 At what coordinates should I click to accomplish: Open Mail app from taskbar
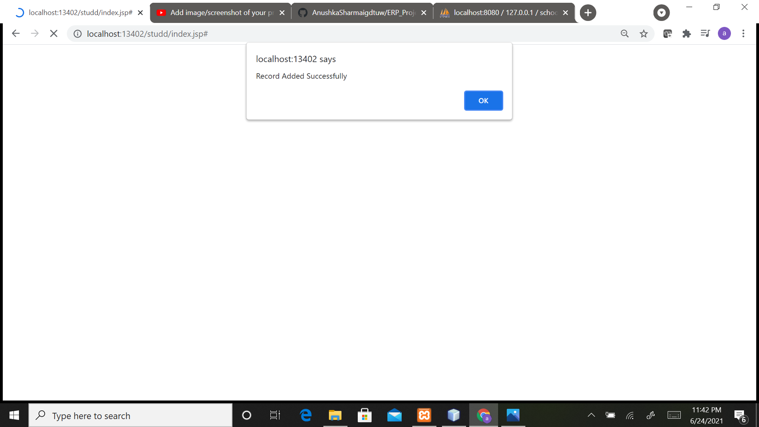tap(394, 415)
